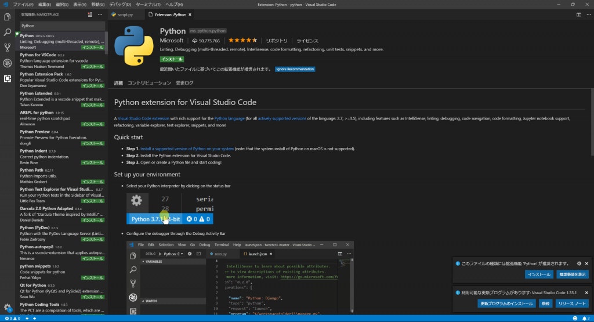The height and width of the screenshot is (322, 594).
Task: Click the リリース ノート button
Action: (x=572, y=303)
